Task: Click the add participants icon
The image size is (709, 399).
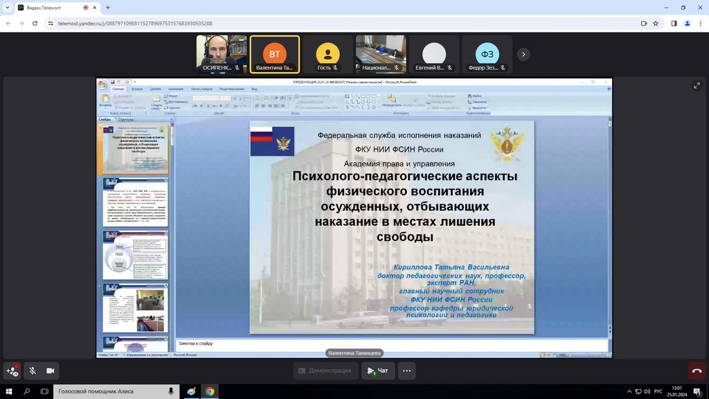Action: click(12, 371)
